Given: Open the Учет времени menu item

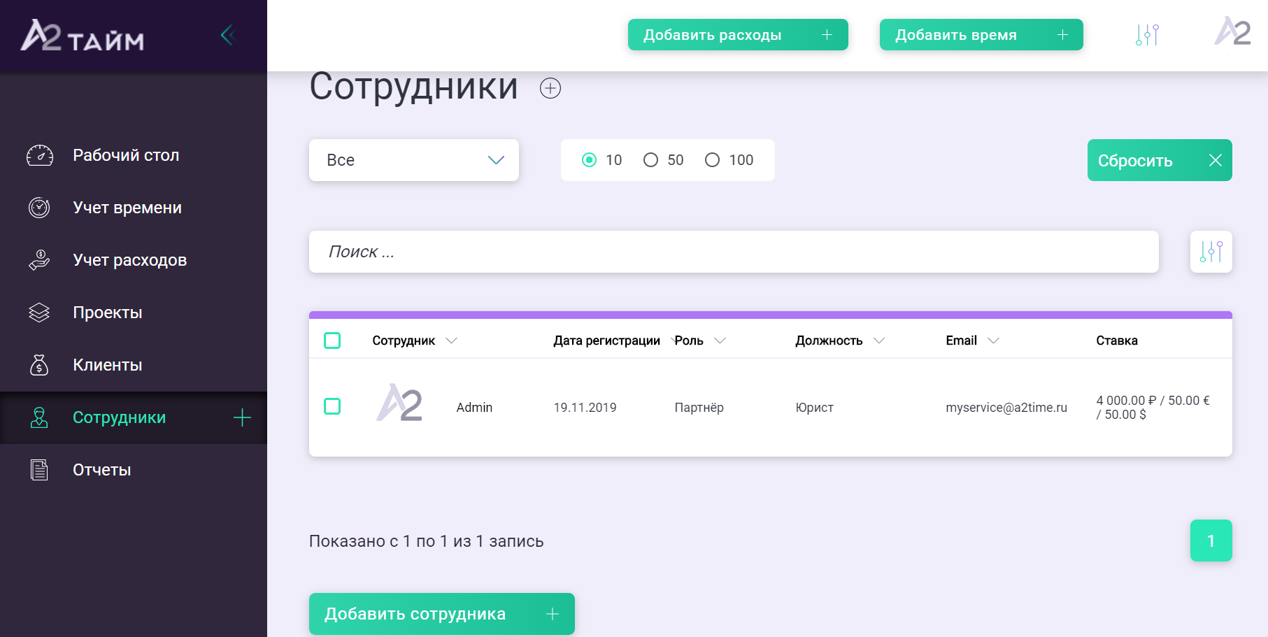Looking at the screenshot, I should point(127,208).
